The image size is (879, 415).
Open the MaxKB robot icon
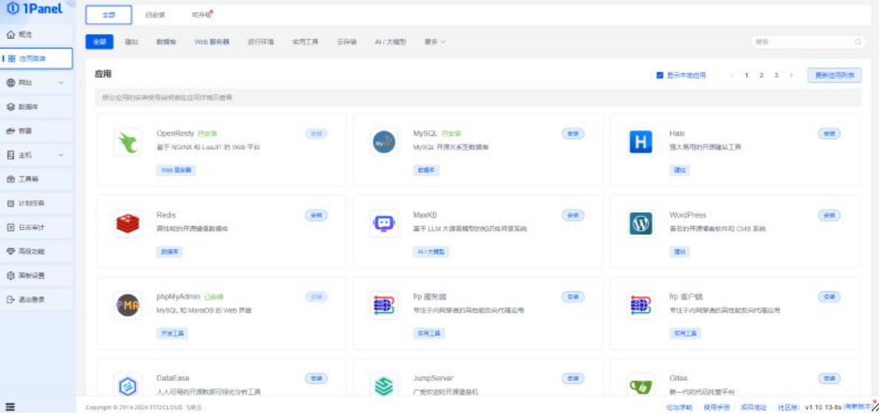[384, 223]
